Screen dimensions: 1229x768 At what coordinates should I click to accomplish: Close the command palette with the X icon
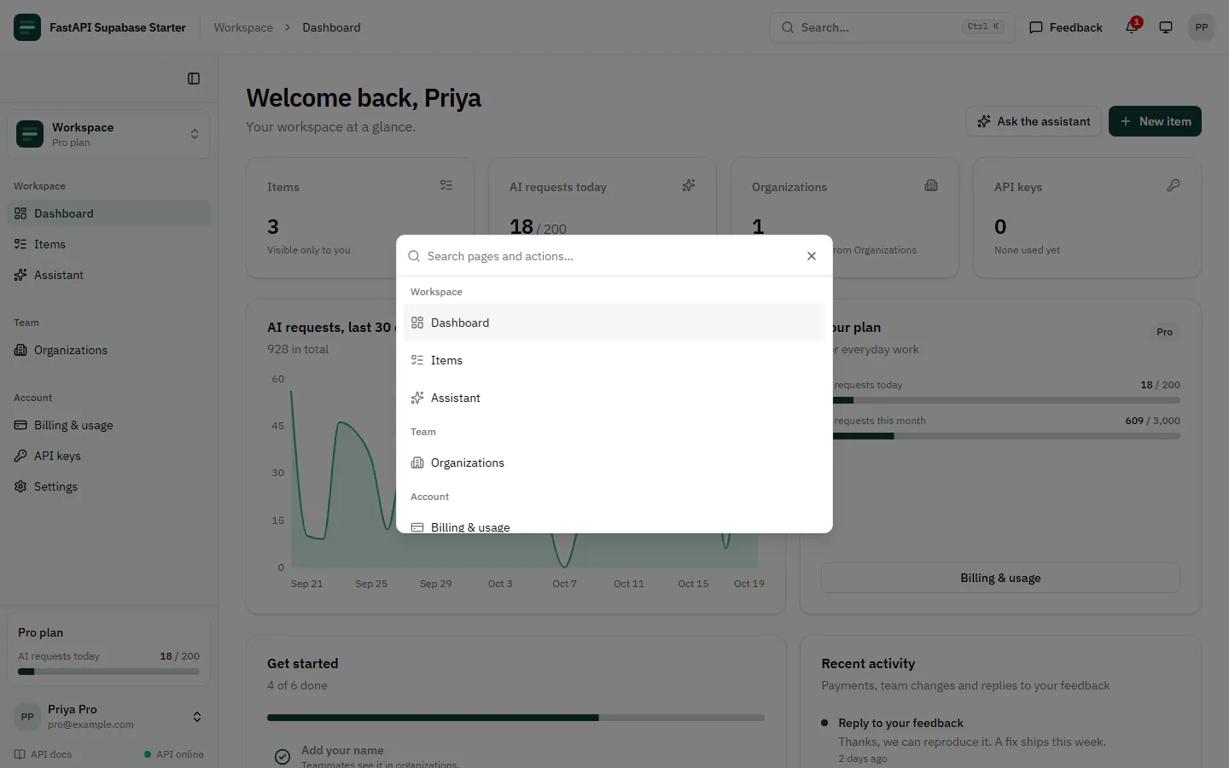click(x=811, y=256)
